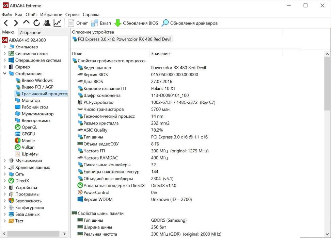331x238 pixels.
Task: Open the graph chart toolbar icon
Action: (x=57, y=23)
